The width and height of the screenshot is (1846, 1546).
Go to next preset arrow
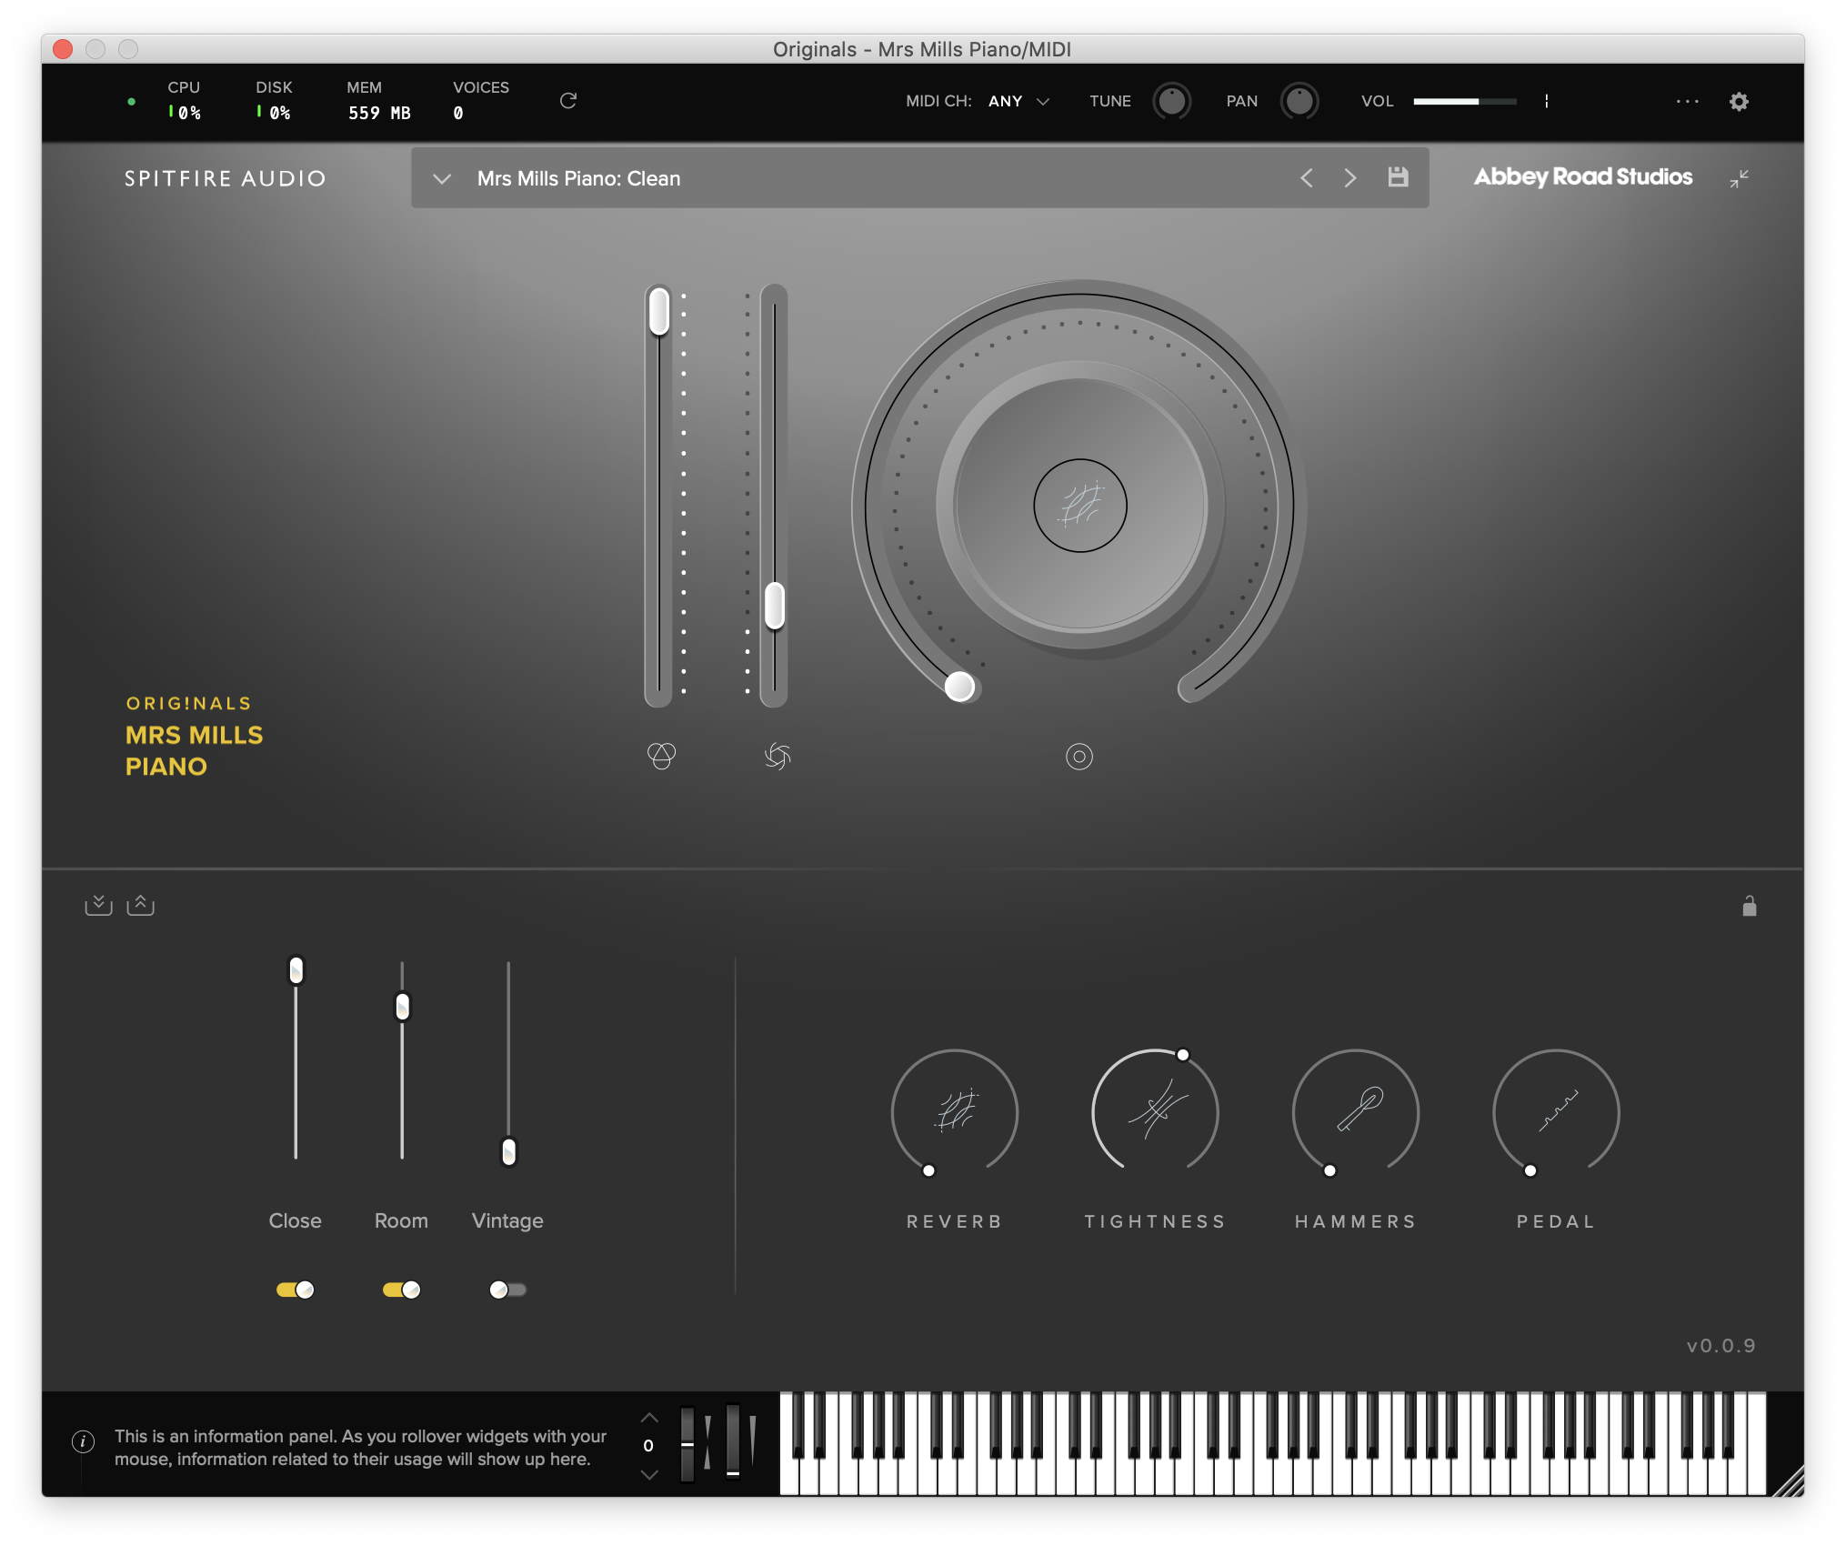click(x=1349, y=178)
